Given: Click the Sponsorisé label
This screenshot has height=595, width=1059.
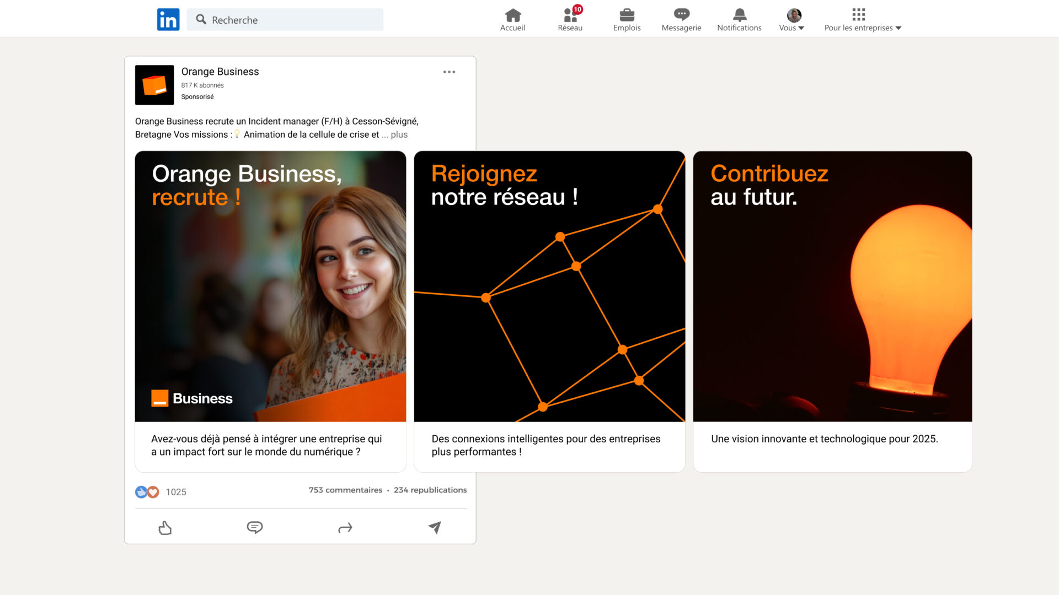Looking at the screenshot, I should click(197, 97).
